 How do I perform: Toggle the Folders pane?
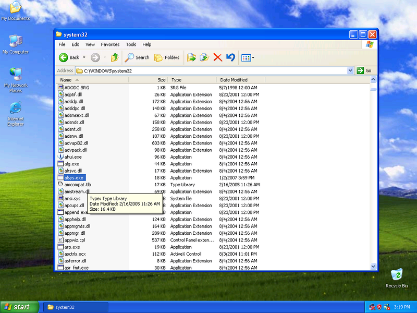click(x=167, y=57)
